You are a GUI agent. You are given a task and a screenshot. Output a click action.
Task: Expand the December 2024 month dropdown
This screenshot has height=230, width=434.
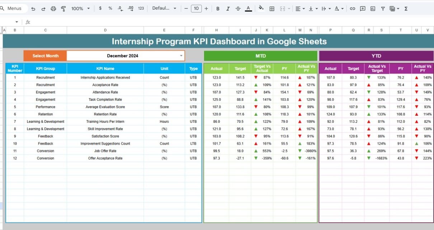click(181, 56)
